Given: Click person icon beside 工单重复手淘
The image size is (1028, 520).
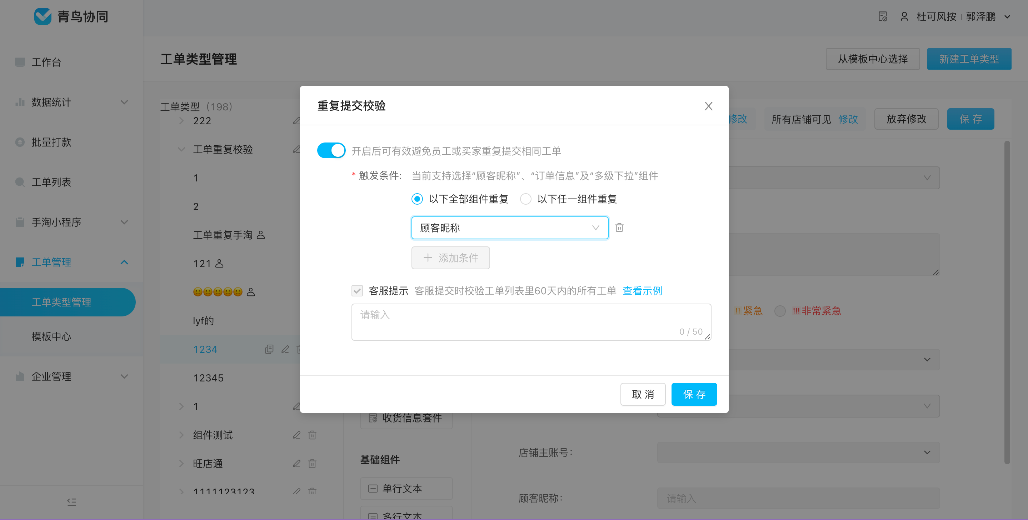Looking at the screenshot, I should pyautogui.click(x=261, y=235).
